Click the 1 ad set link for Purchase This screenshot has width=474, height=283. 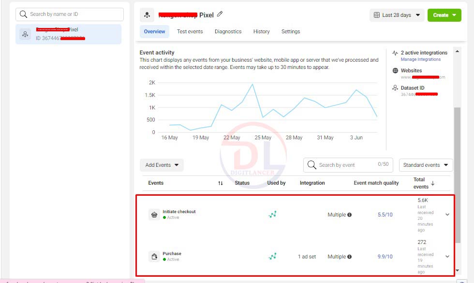tap(307, 256)
